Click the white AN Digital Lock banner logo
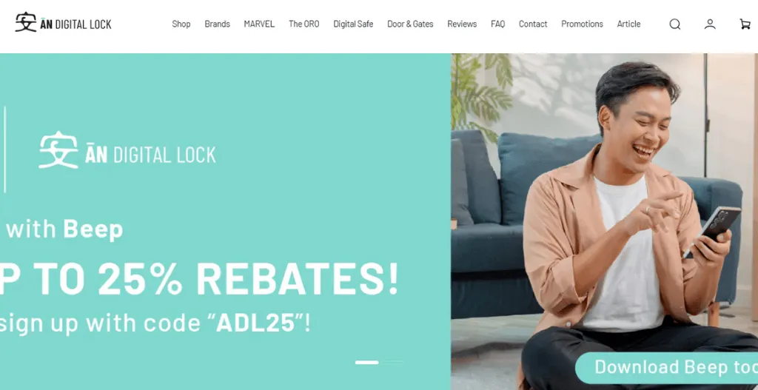758x390 pixels. pyautogui.click(x=127, y=150)
